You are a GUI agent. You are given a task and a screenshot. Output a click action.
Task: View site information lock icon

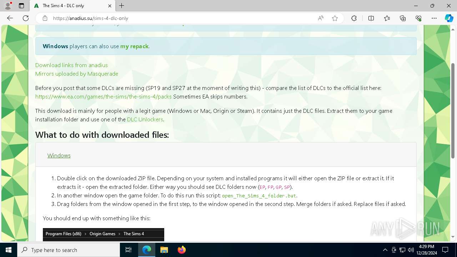(x=45, y=18)
